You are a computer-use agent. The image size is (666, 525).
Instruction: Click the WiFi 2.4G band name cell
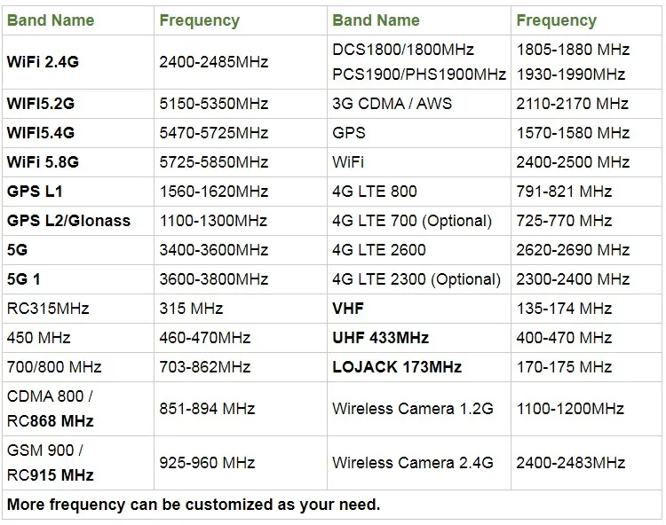43,61
